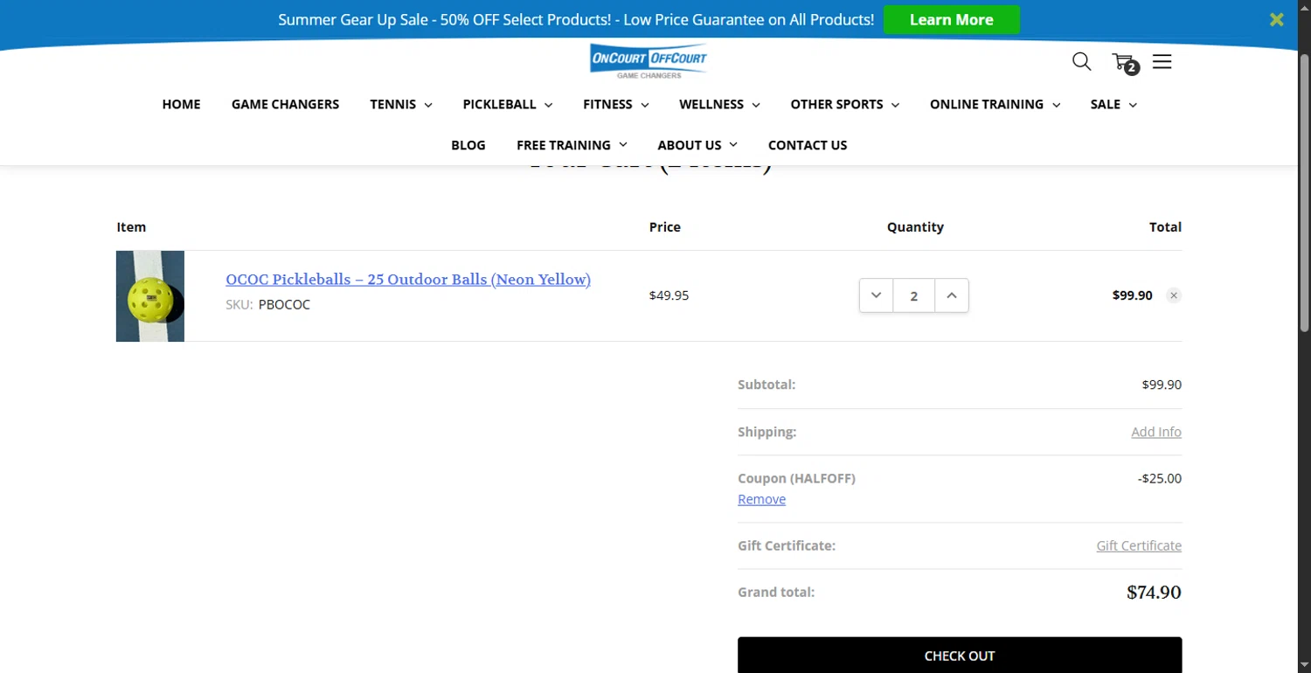Expand the TENNIS dropdown menu

pyautogui.click(x=401, y=104)
